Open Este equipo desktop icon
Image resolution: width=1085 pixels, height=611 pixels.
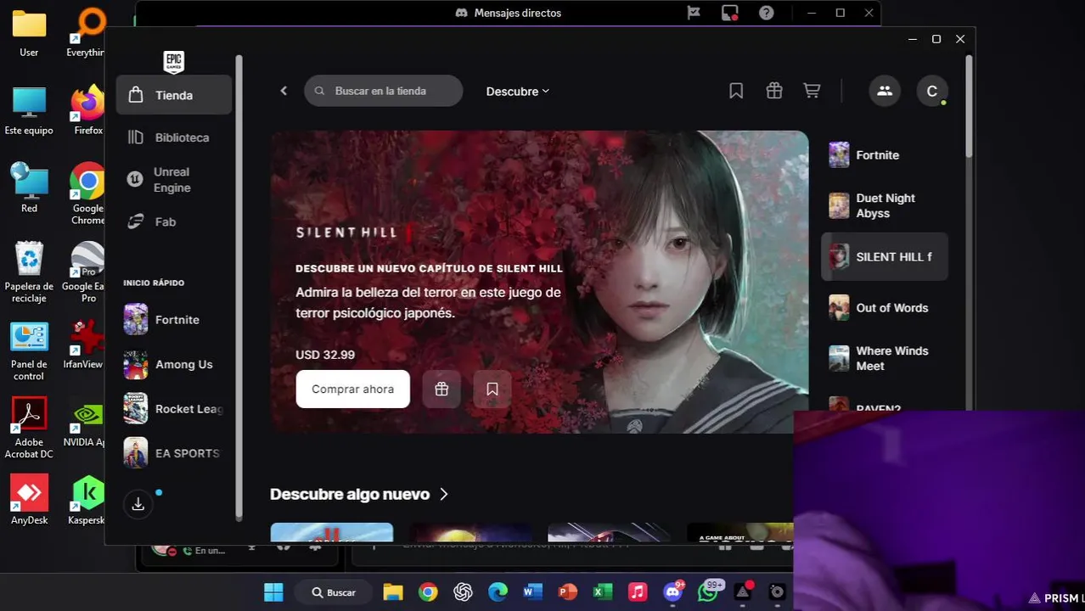[29, 111]
